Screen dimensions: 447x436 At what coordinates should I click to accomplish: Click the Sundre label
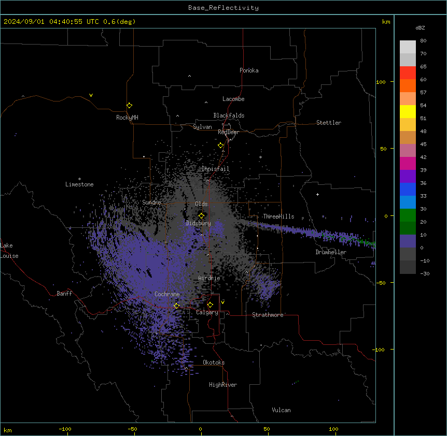coord(151,202)
